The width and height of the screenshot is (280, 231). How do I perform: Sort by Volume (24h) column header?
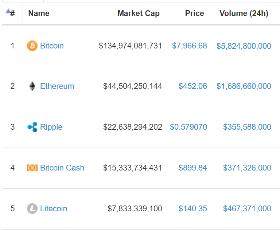pos(244,13)
